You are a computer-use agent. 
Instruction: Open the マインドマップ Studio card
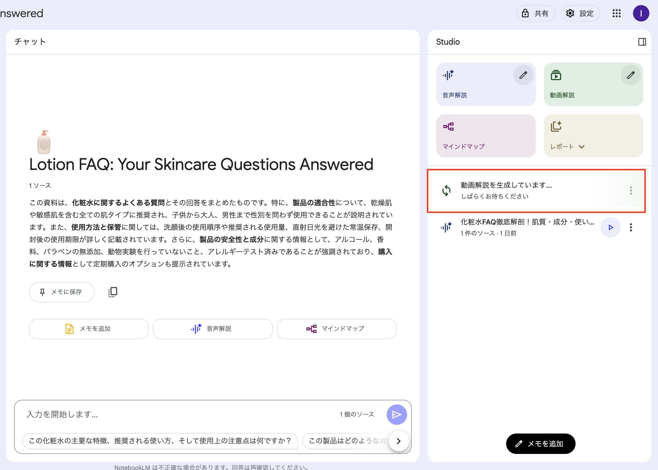point(485,136)
